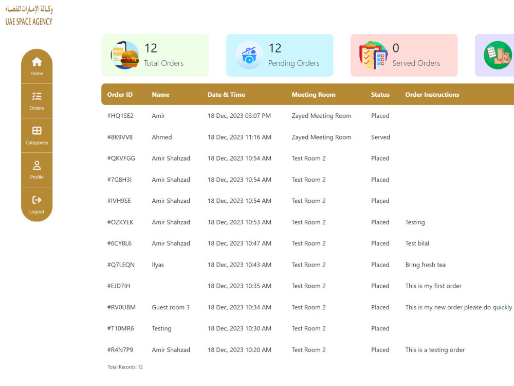This screenshot has width=514, height=386.
Task: Sort by Date & Time column header
Action: coord(226,95)
